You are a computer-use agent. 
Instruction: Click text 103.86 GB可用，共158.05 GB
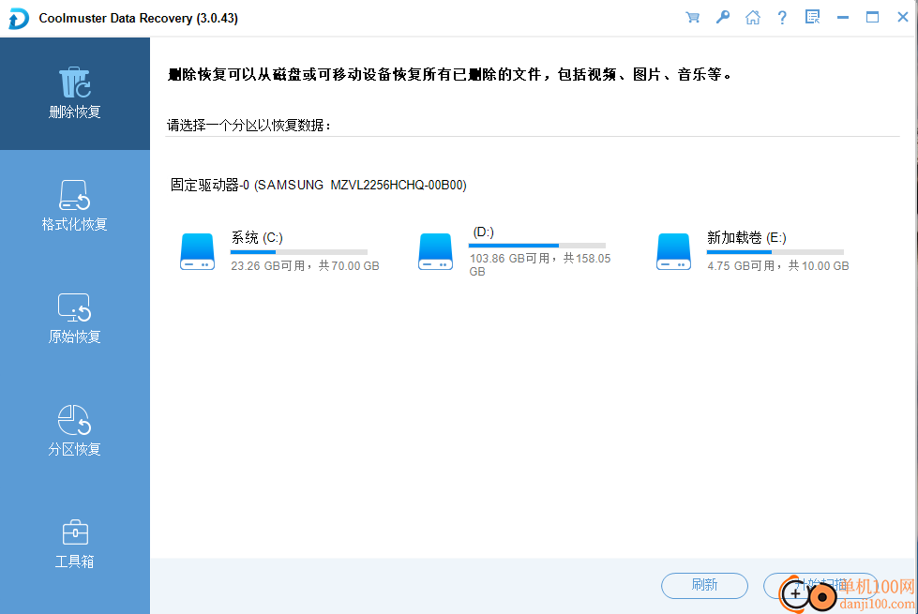pos(540,264)
